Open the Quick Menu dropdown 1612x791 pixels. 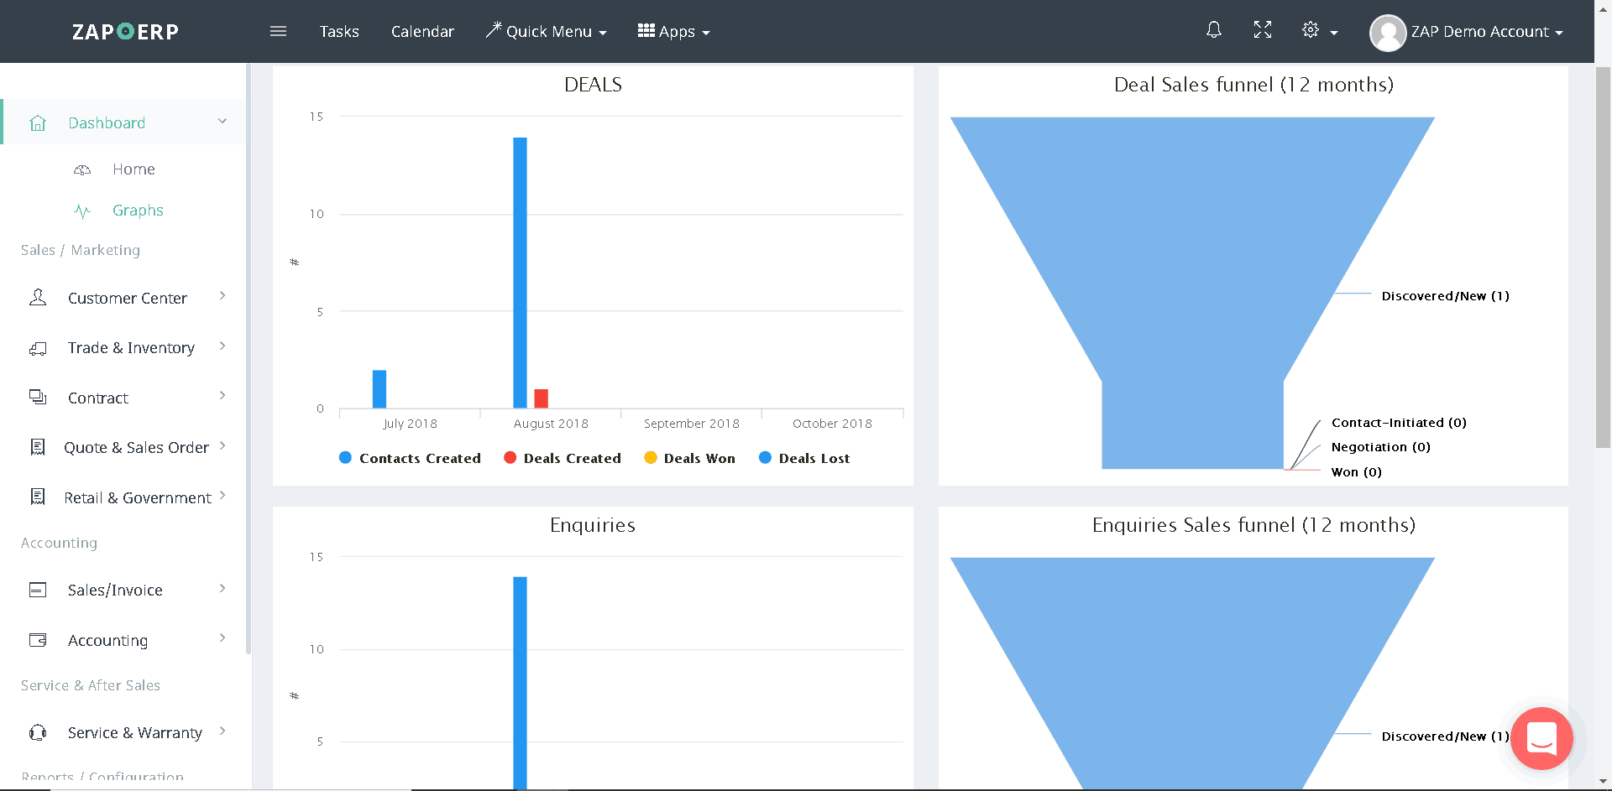pyautogui.click(x=547, y=31)
